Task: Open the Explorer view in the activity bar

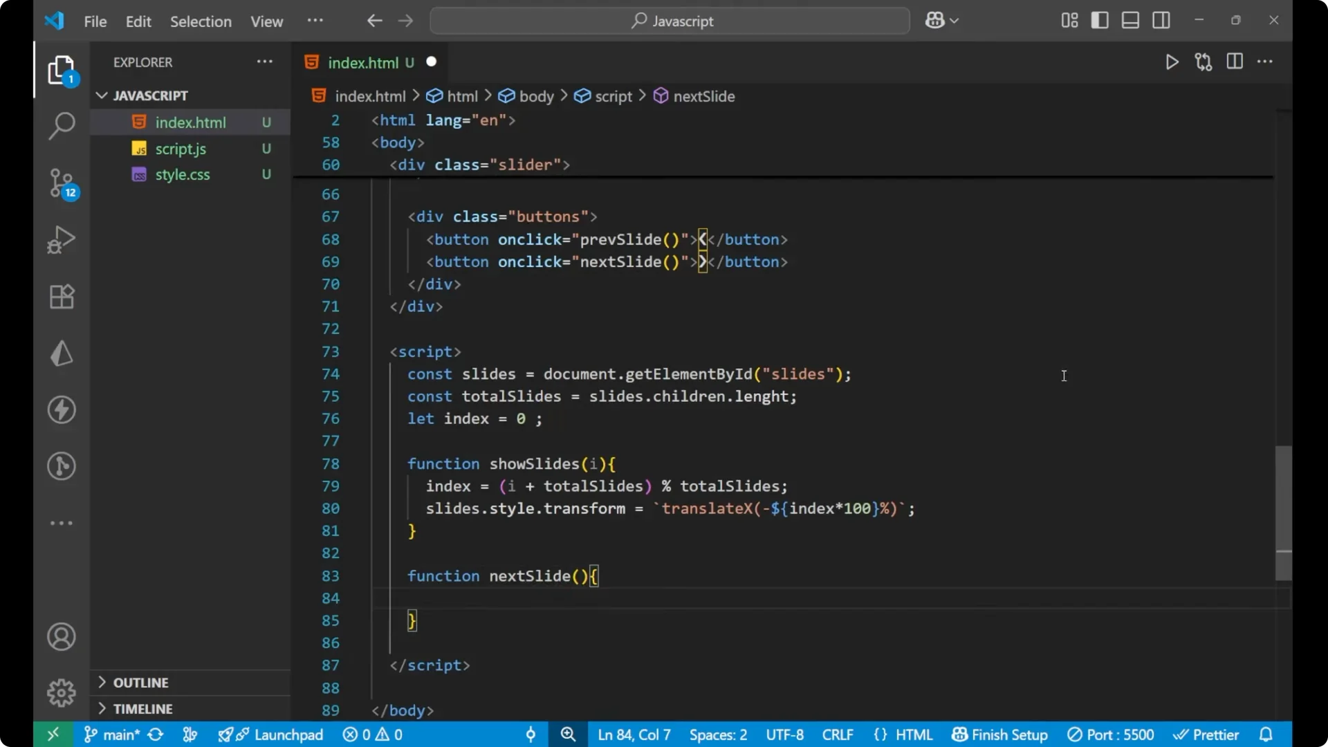Action: tap(62, 70)
